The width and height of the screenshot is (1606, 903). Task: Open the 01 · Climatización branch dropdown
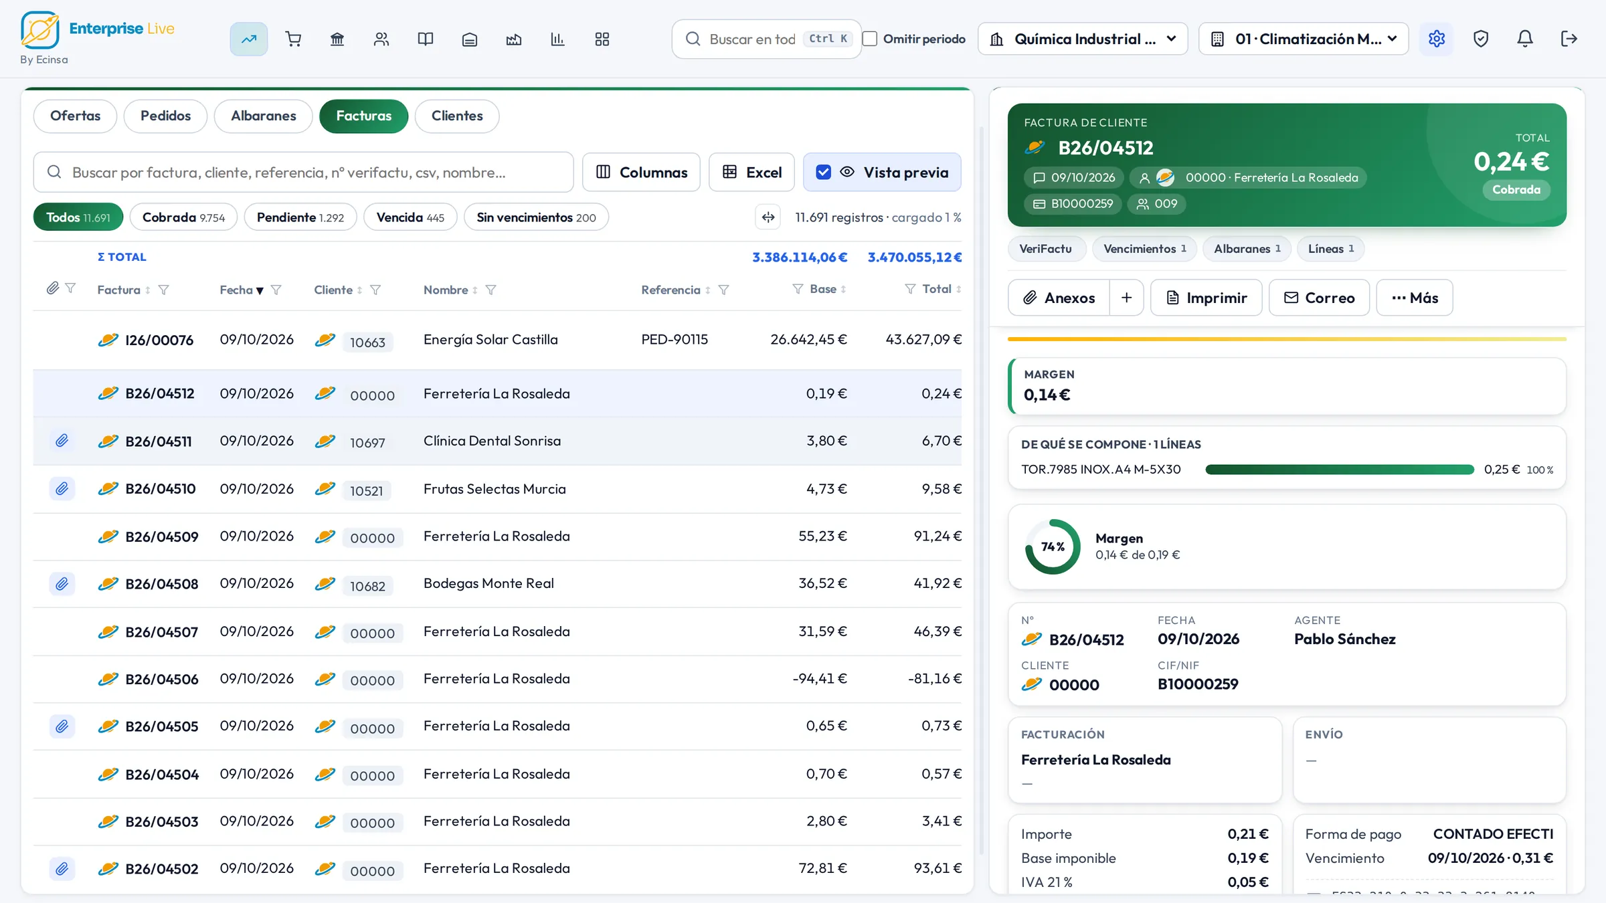tap(1304, 39)
